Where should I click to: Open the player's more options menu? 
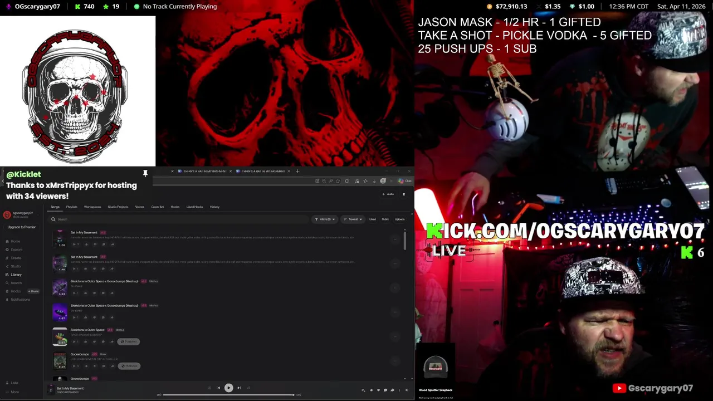(x=399, y=390)
